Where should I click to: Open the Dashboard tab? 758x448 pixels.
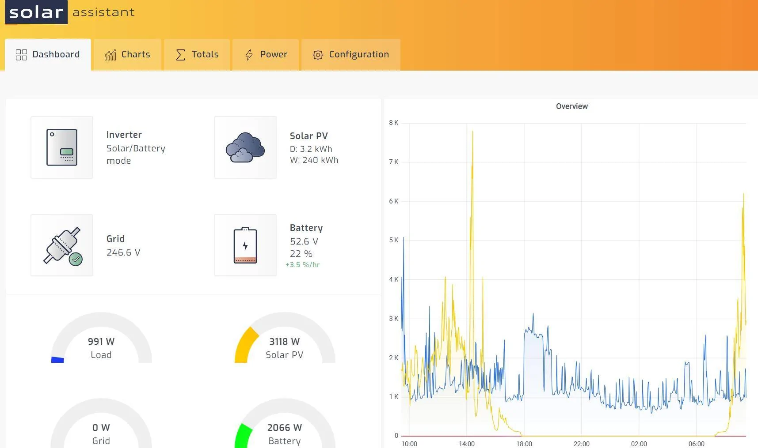[48, 55]
